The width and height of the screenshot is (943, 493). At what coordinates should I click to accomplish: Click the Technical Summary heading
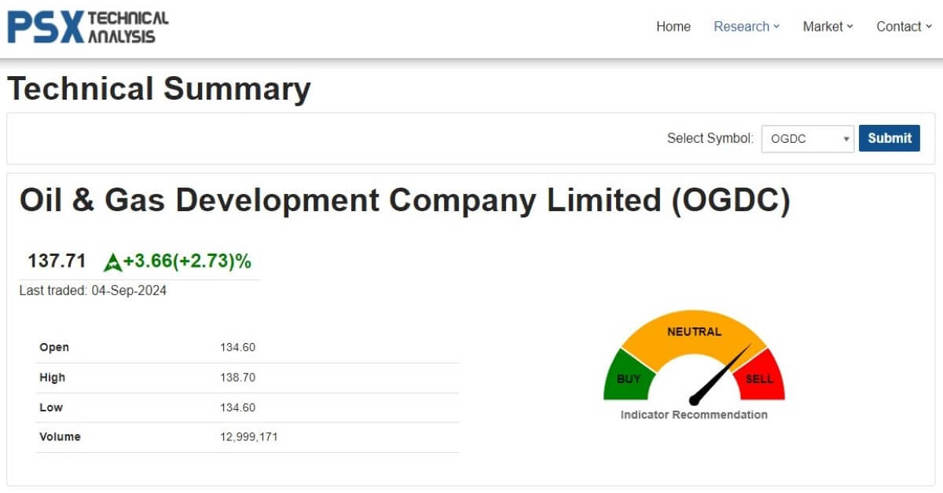(x=160, y=89)
